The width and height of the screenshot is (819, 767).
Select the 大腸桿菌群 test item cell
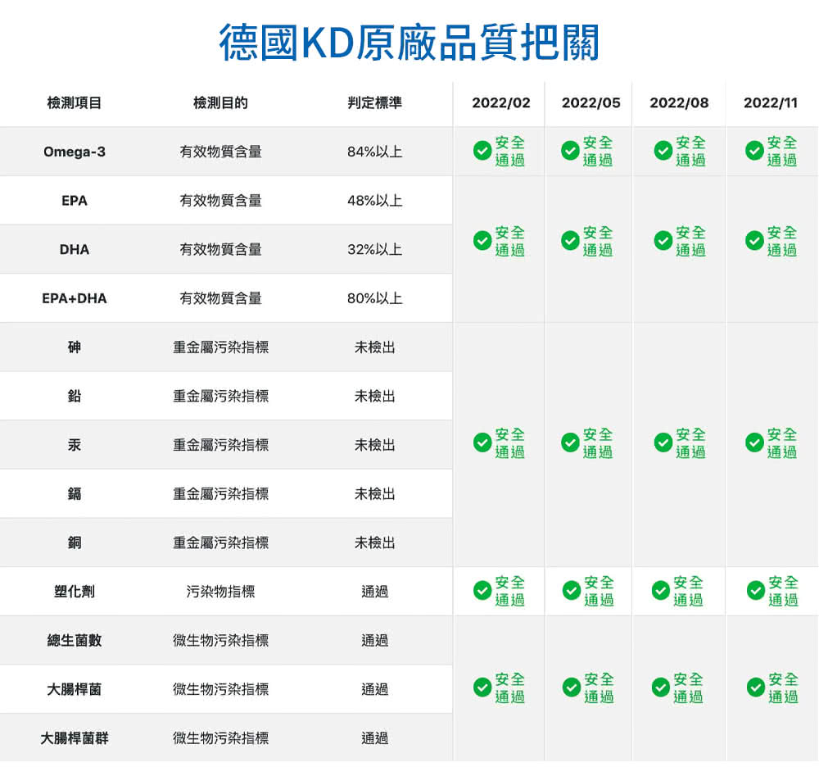tap(75, 738)
